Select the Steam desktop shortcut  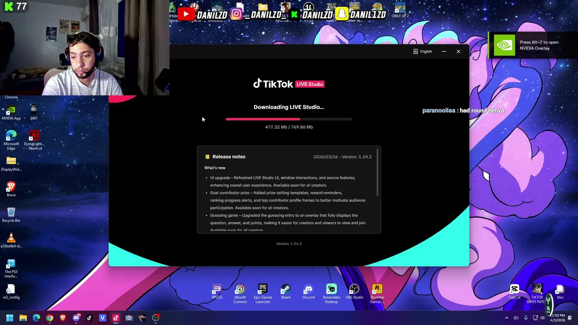(285, 292)
